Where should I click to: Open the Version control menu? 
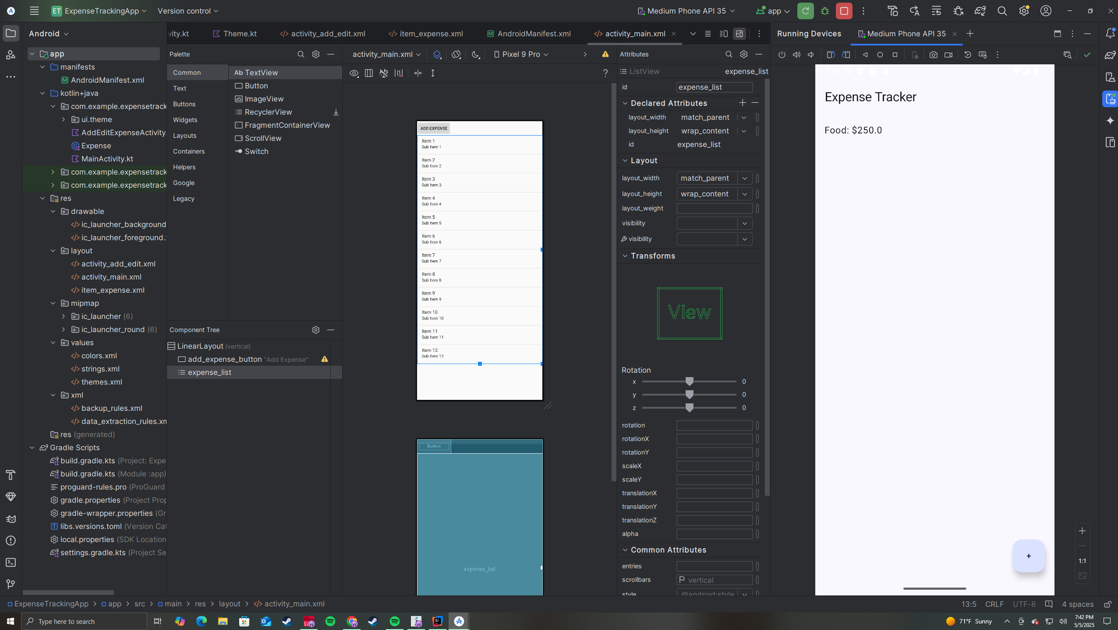[x=188, y=11]
